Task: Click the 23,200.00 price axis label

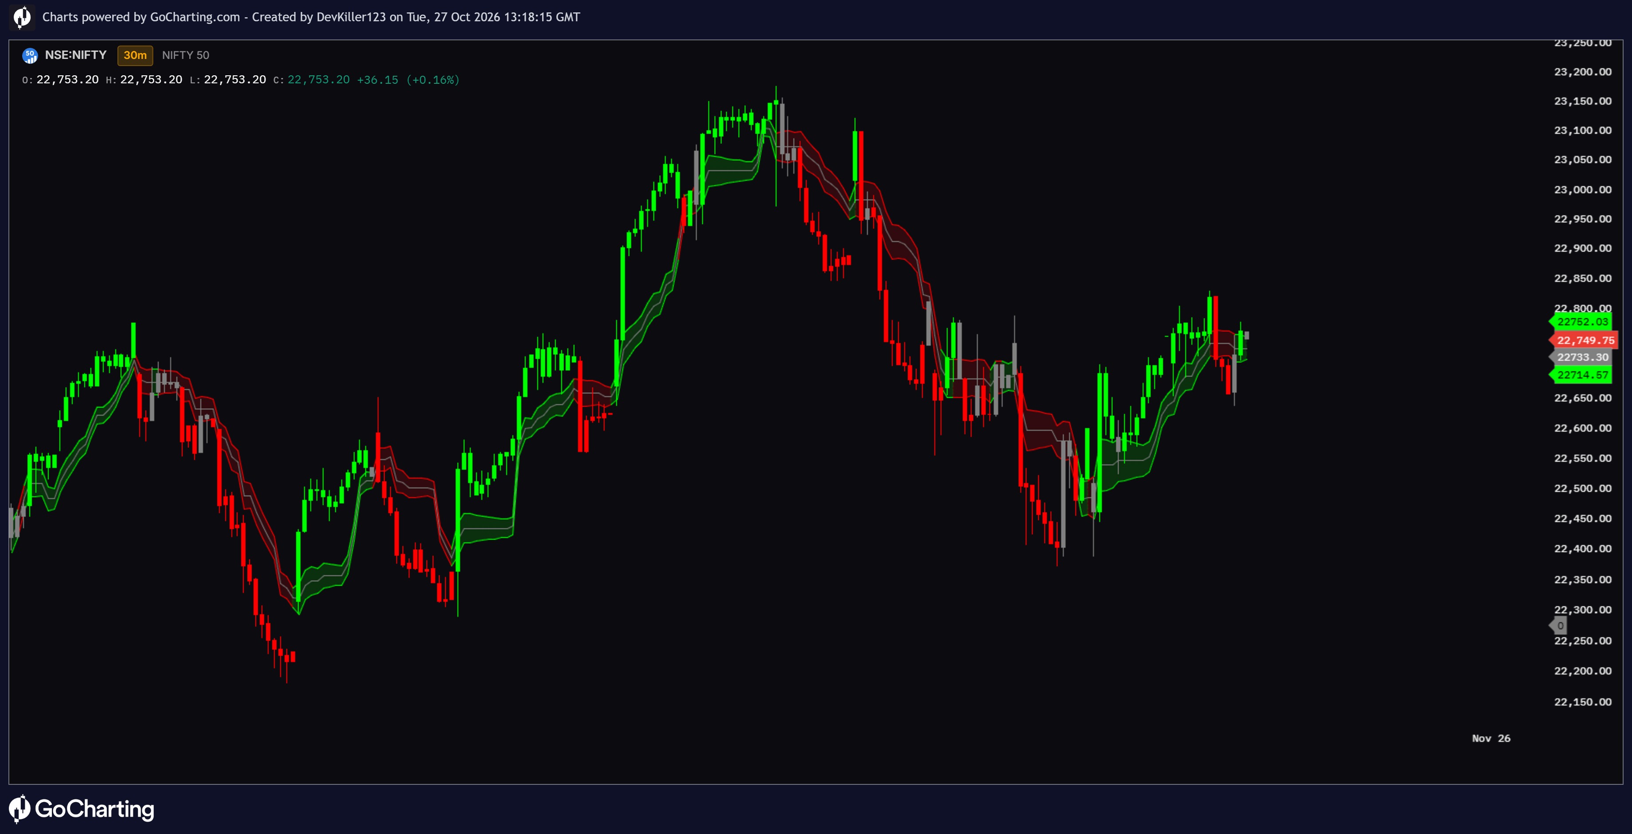Action: [x=1583, y=71]
